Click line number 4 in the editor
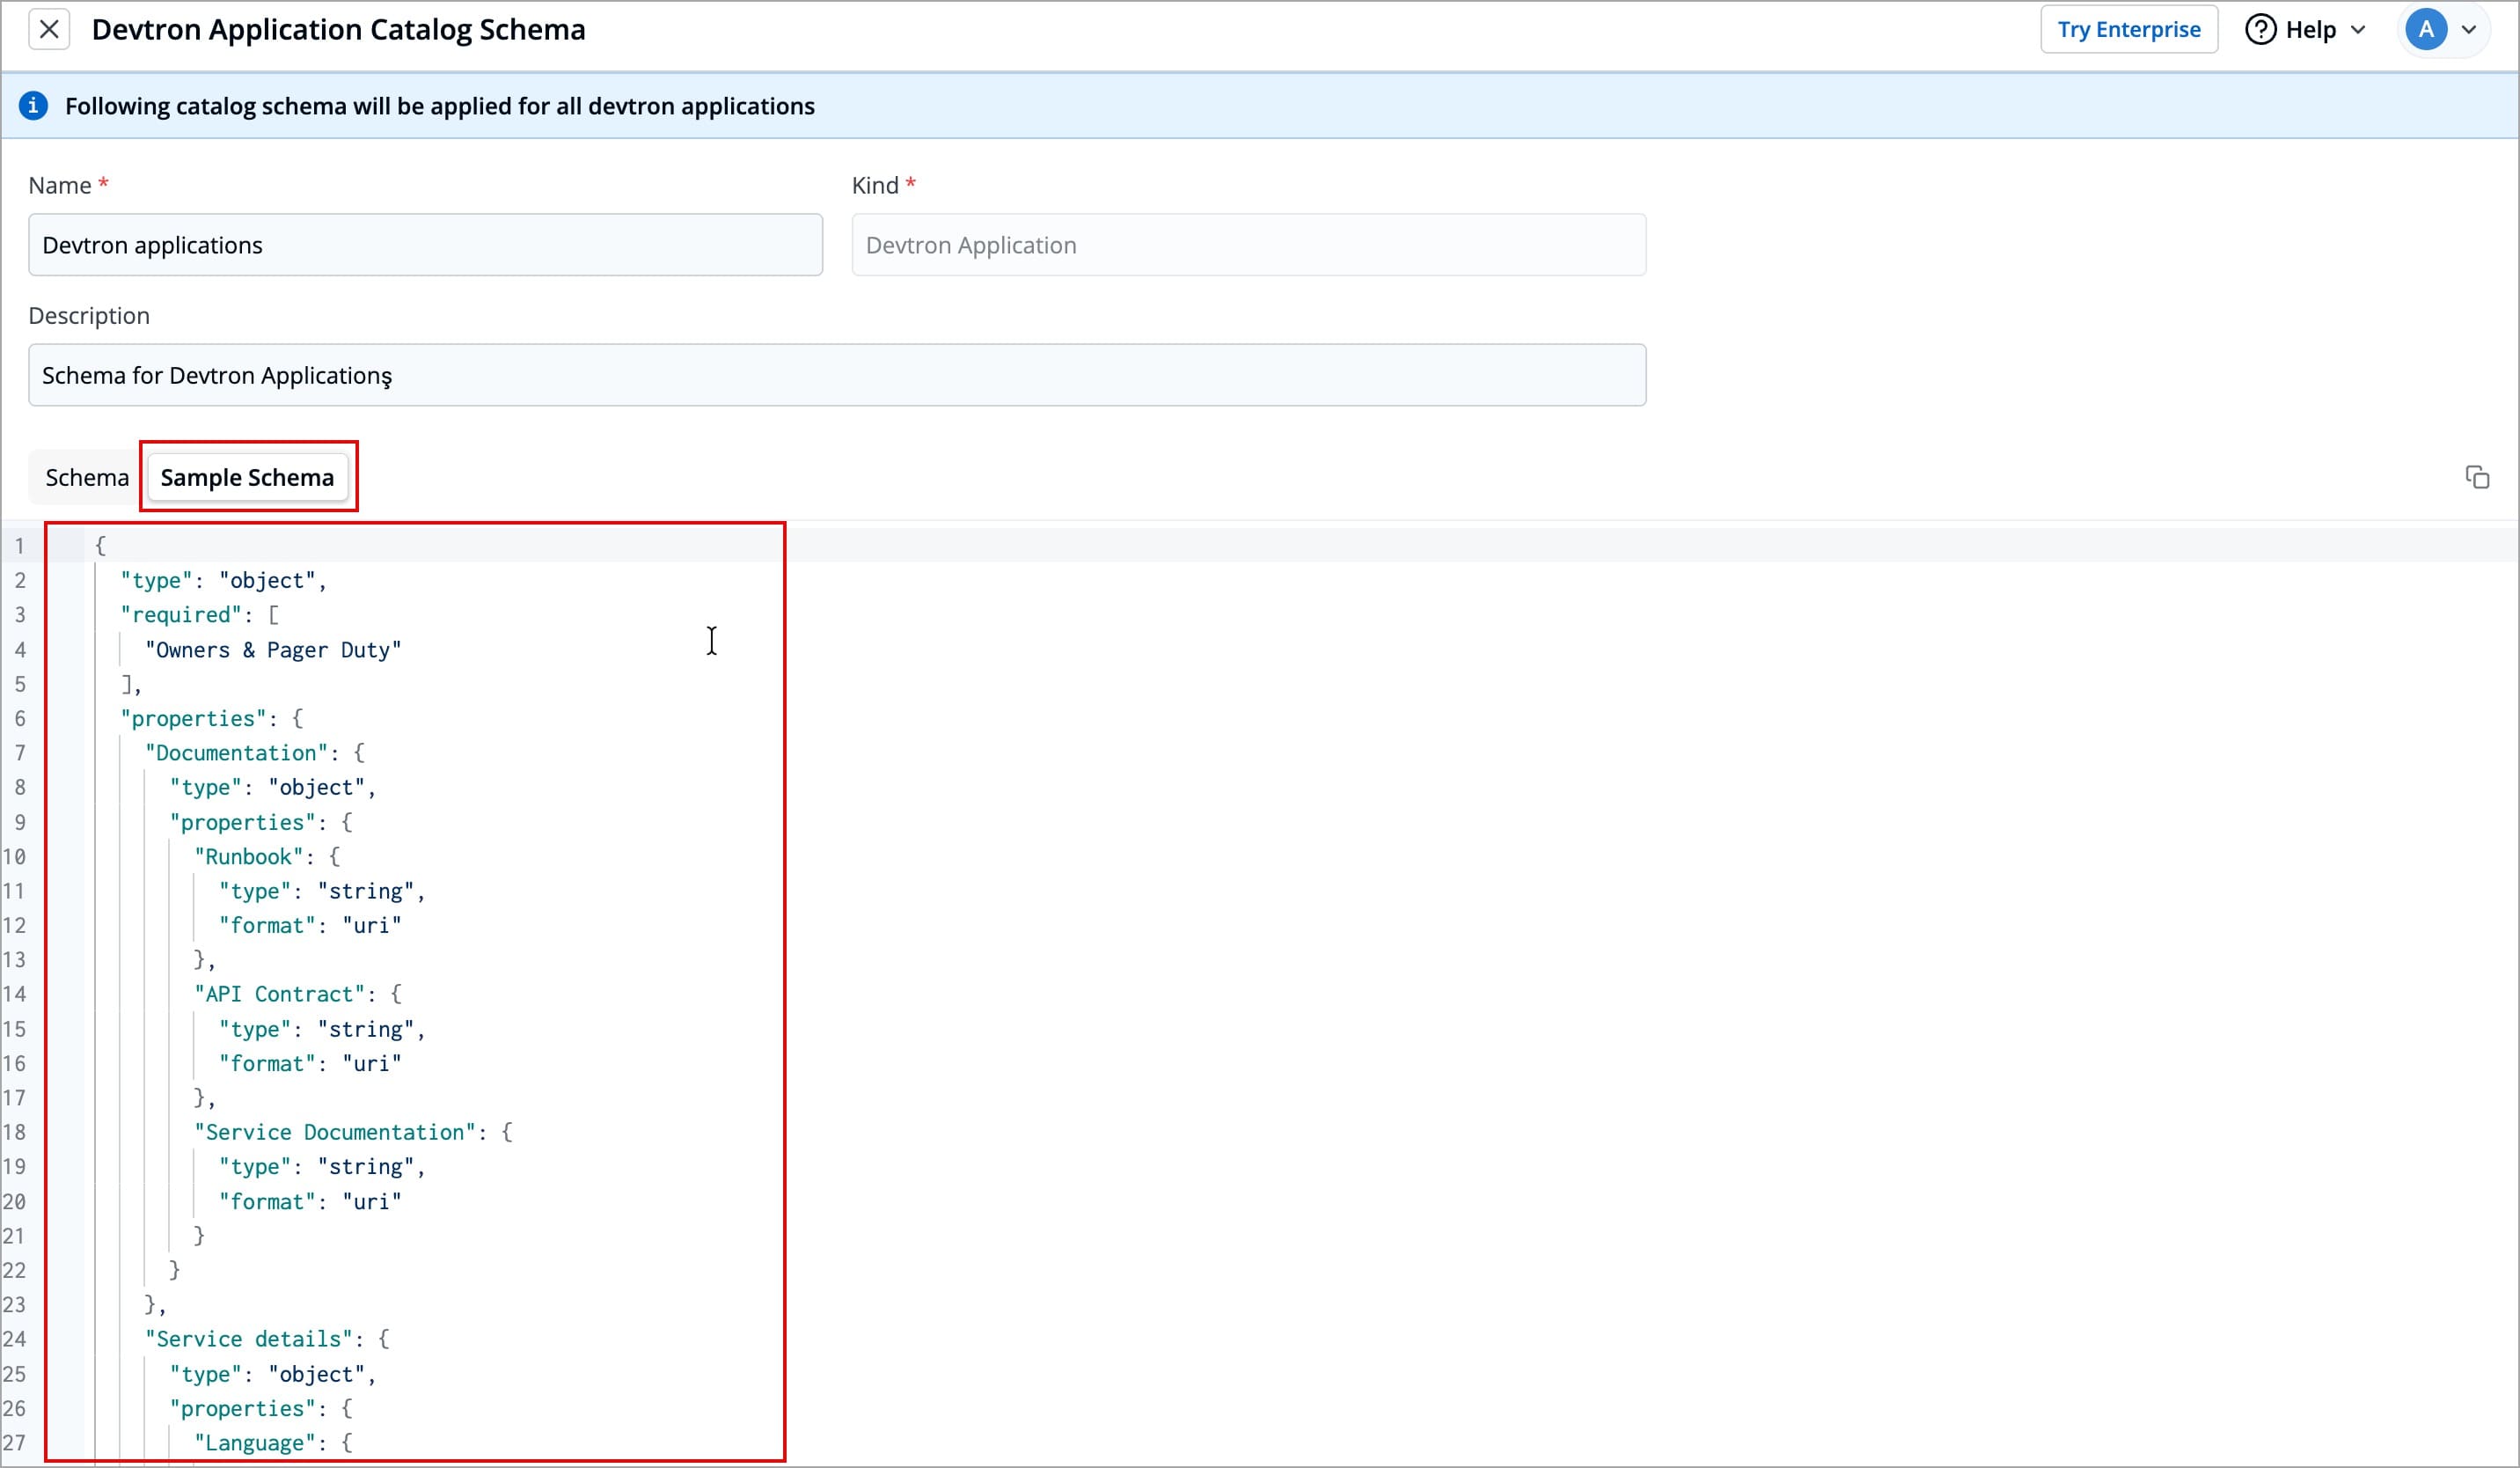 click(20, 649)
